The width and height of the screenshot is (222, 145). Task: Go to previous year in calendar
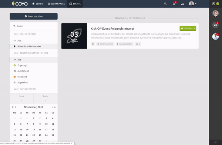coord(13,107)
